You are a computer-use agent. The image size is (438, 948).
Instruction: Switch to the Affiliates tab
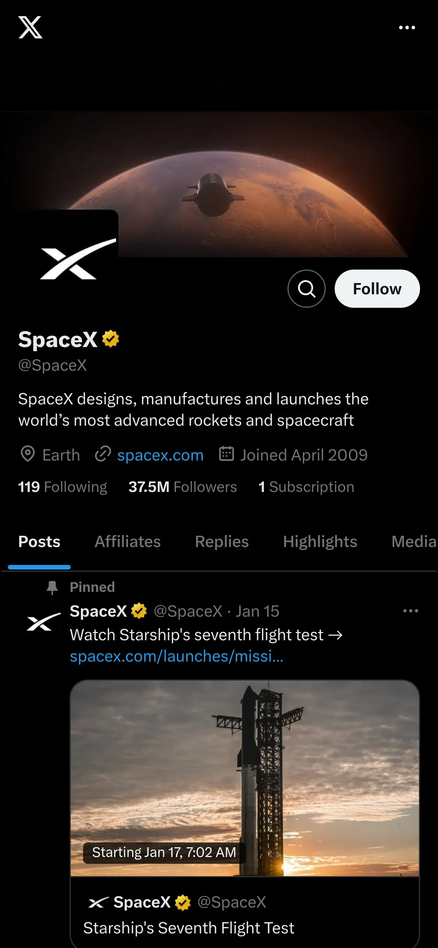pos(128,542)
